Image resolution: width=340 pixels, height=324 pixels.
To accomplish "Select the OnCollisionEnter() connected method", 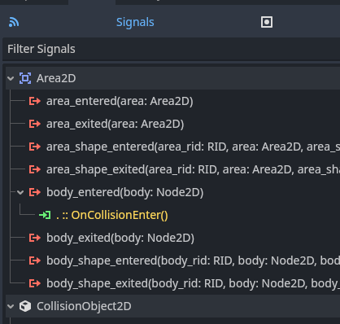I will 120,215.
